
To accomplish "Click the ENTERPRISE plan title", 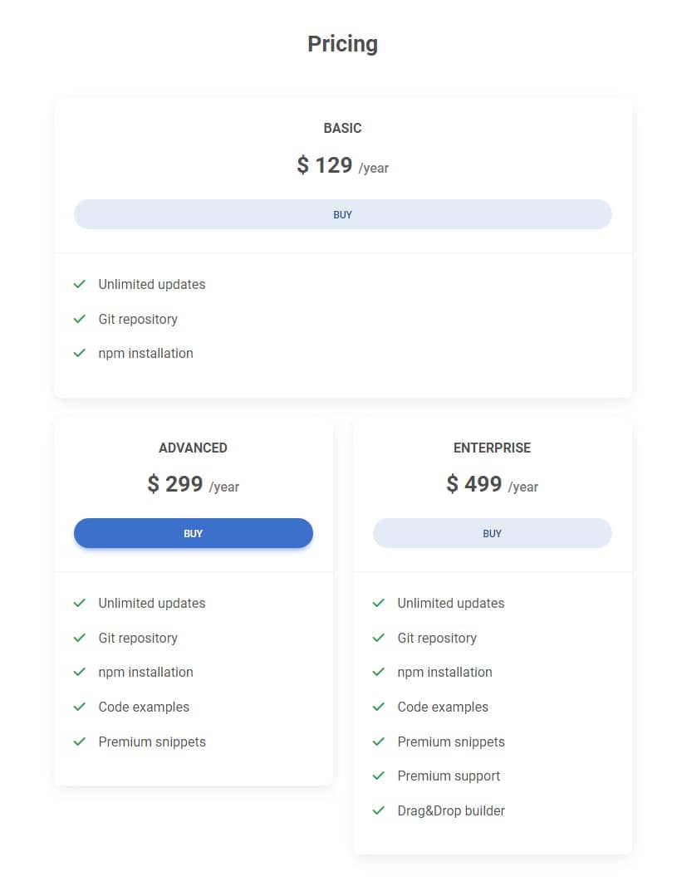I will 492,448.
